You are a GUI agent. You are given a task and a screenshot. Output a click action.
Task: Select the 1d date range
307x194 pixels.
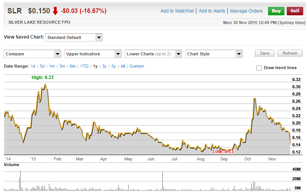33,66
